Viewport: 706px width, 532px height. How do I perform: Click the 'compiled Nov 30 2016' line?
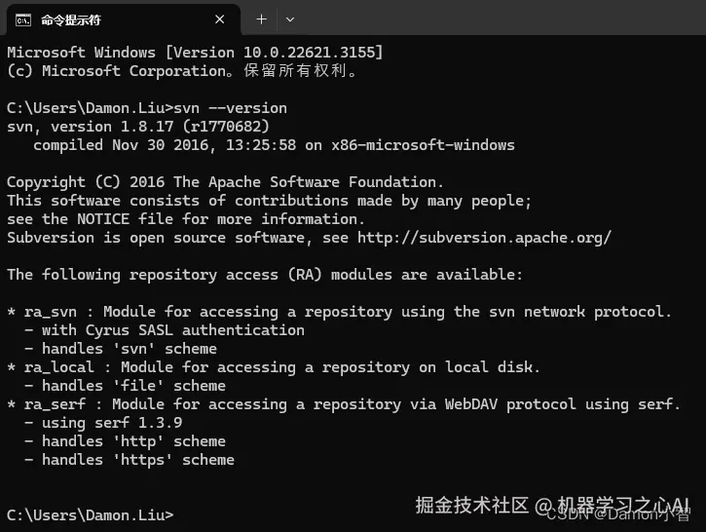(274, 145)
